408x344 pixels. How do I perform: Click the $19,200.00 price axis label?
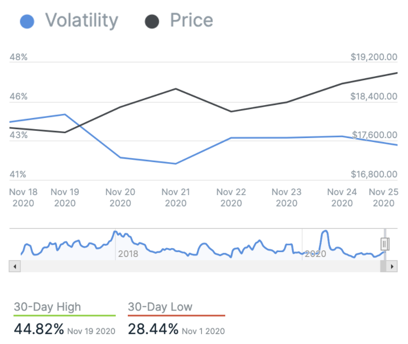point(374,57)
